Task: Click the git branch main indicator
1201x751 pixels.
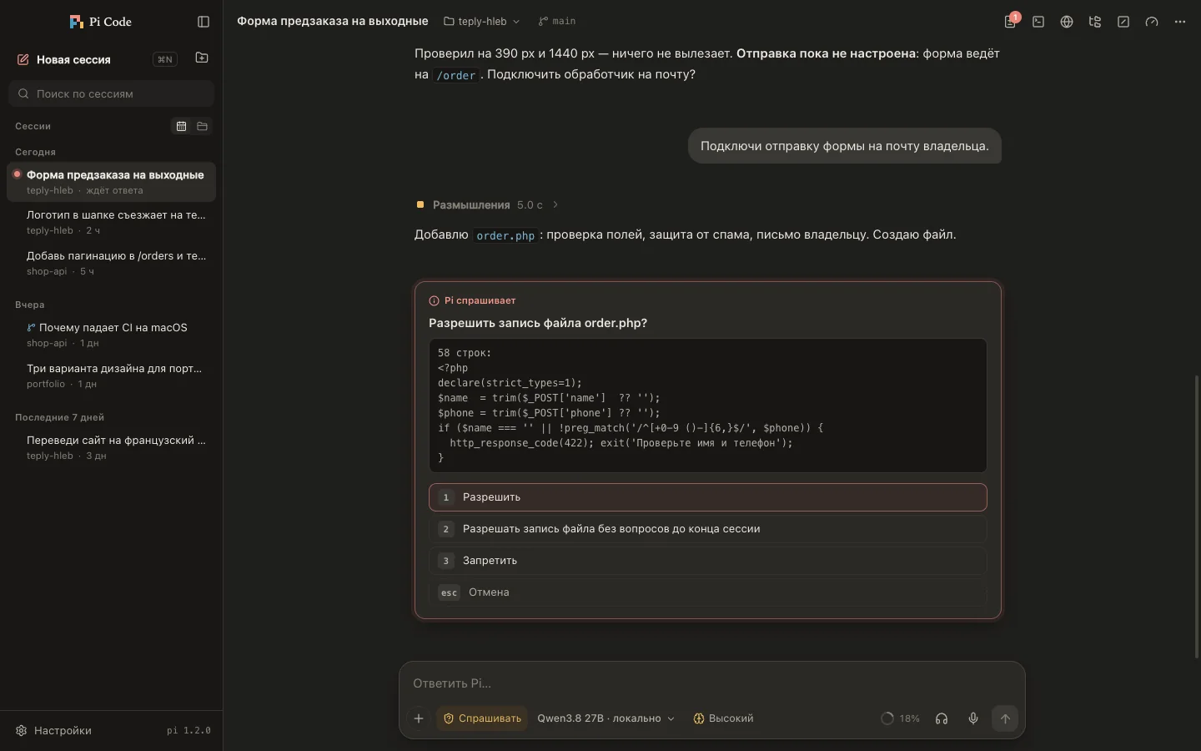Action: pyautogui.click(x=557, y=22)
